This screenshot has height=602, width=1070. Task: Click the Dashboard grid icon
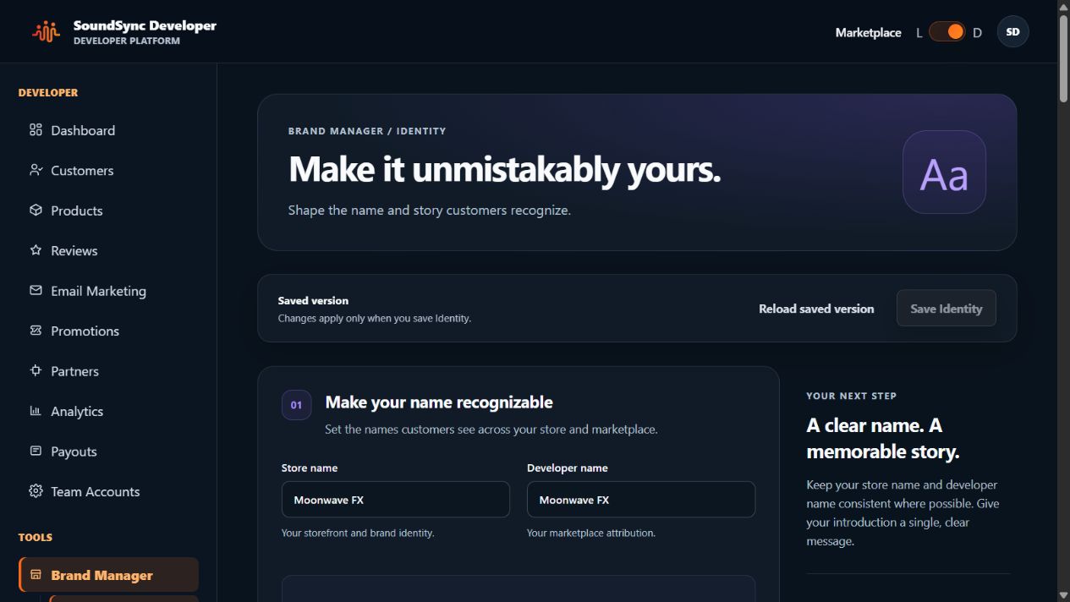click(36, 130)
